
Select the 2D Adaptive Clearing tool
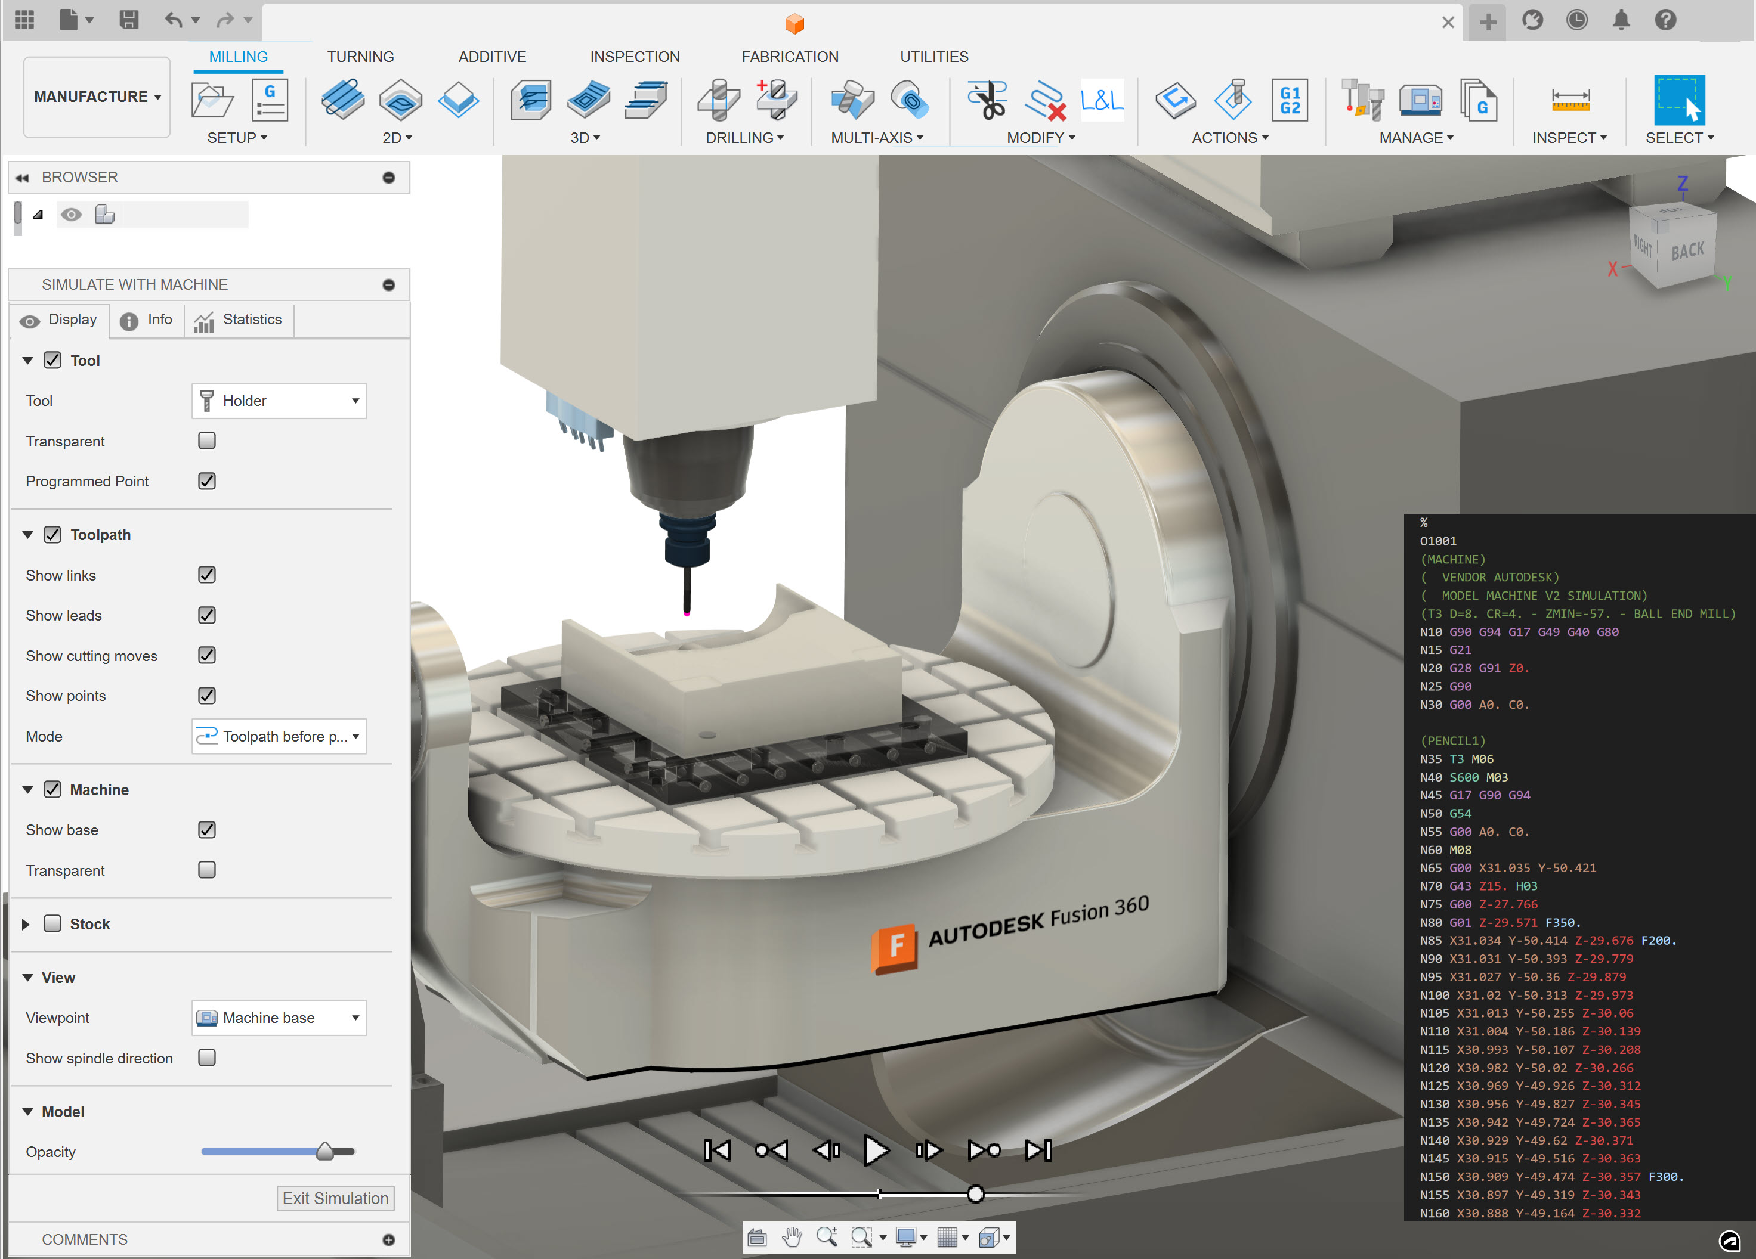[x=343, y=101]
